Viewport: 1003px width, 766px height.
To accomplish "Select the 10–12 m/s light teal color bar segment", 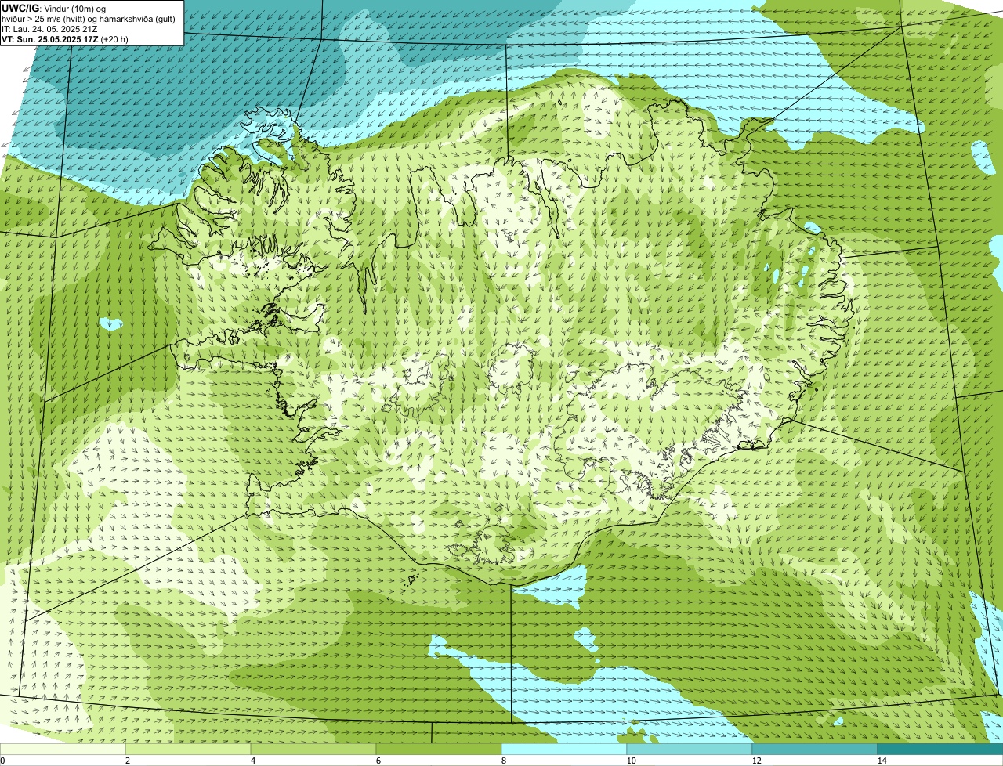I will coord(690,749).
